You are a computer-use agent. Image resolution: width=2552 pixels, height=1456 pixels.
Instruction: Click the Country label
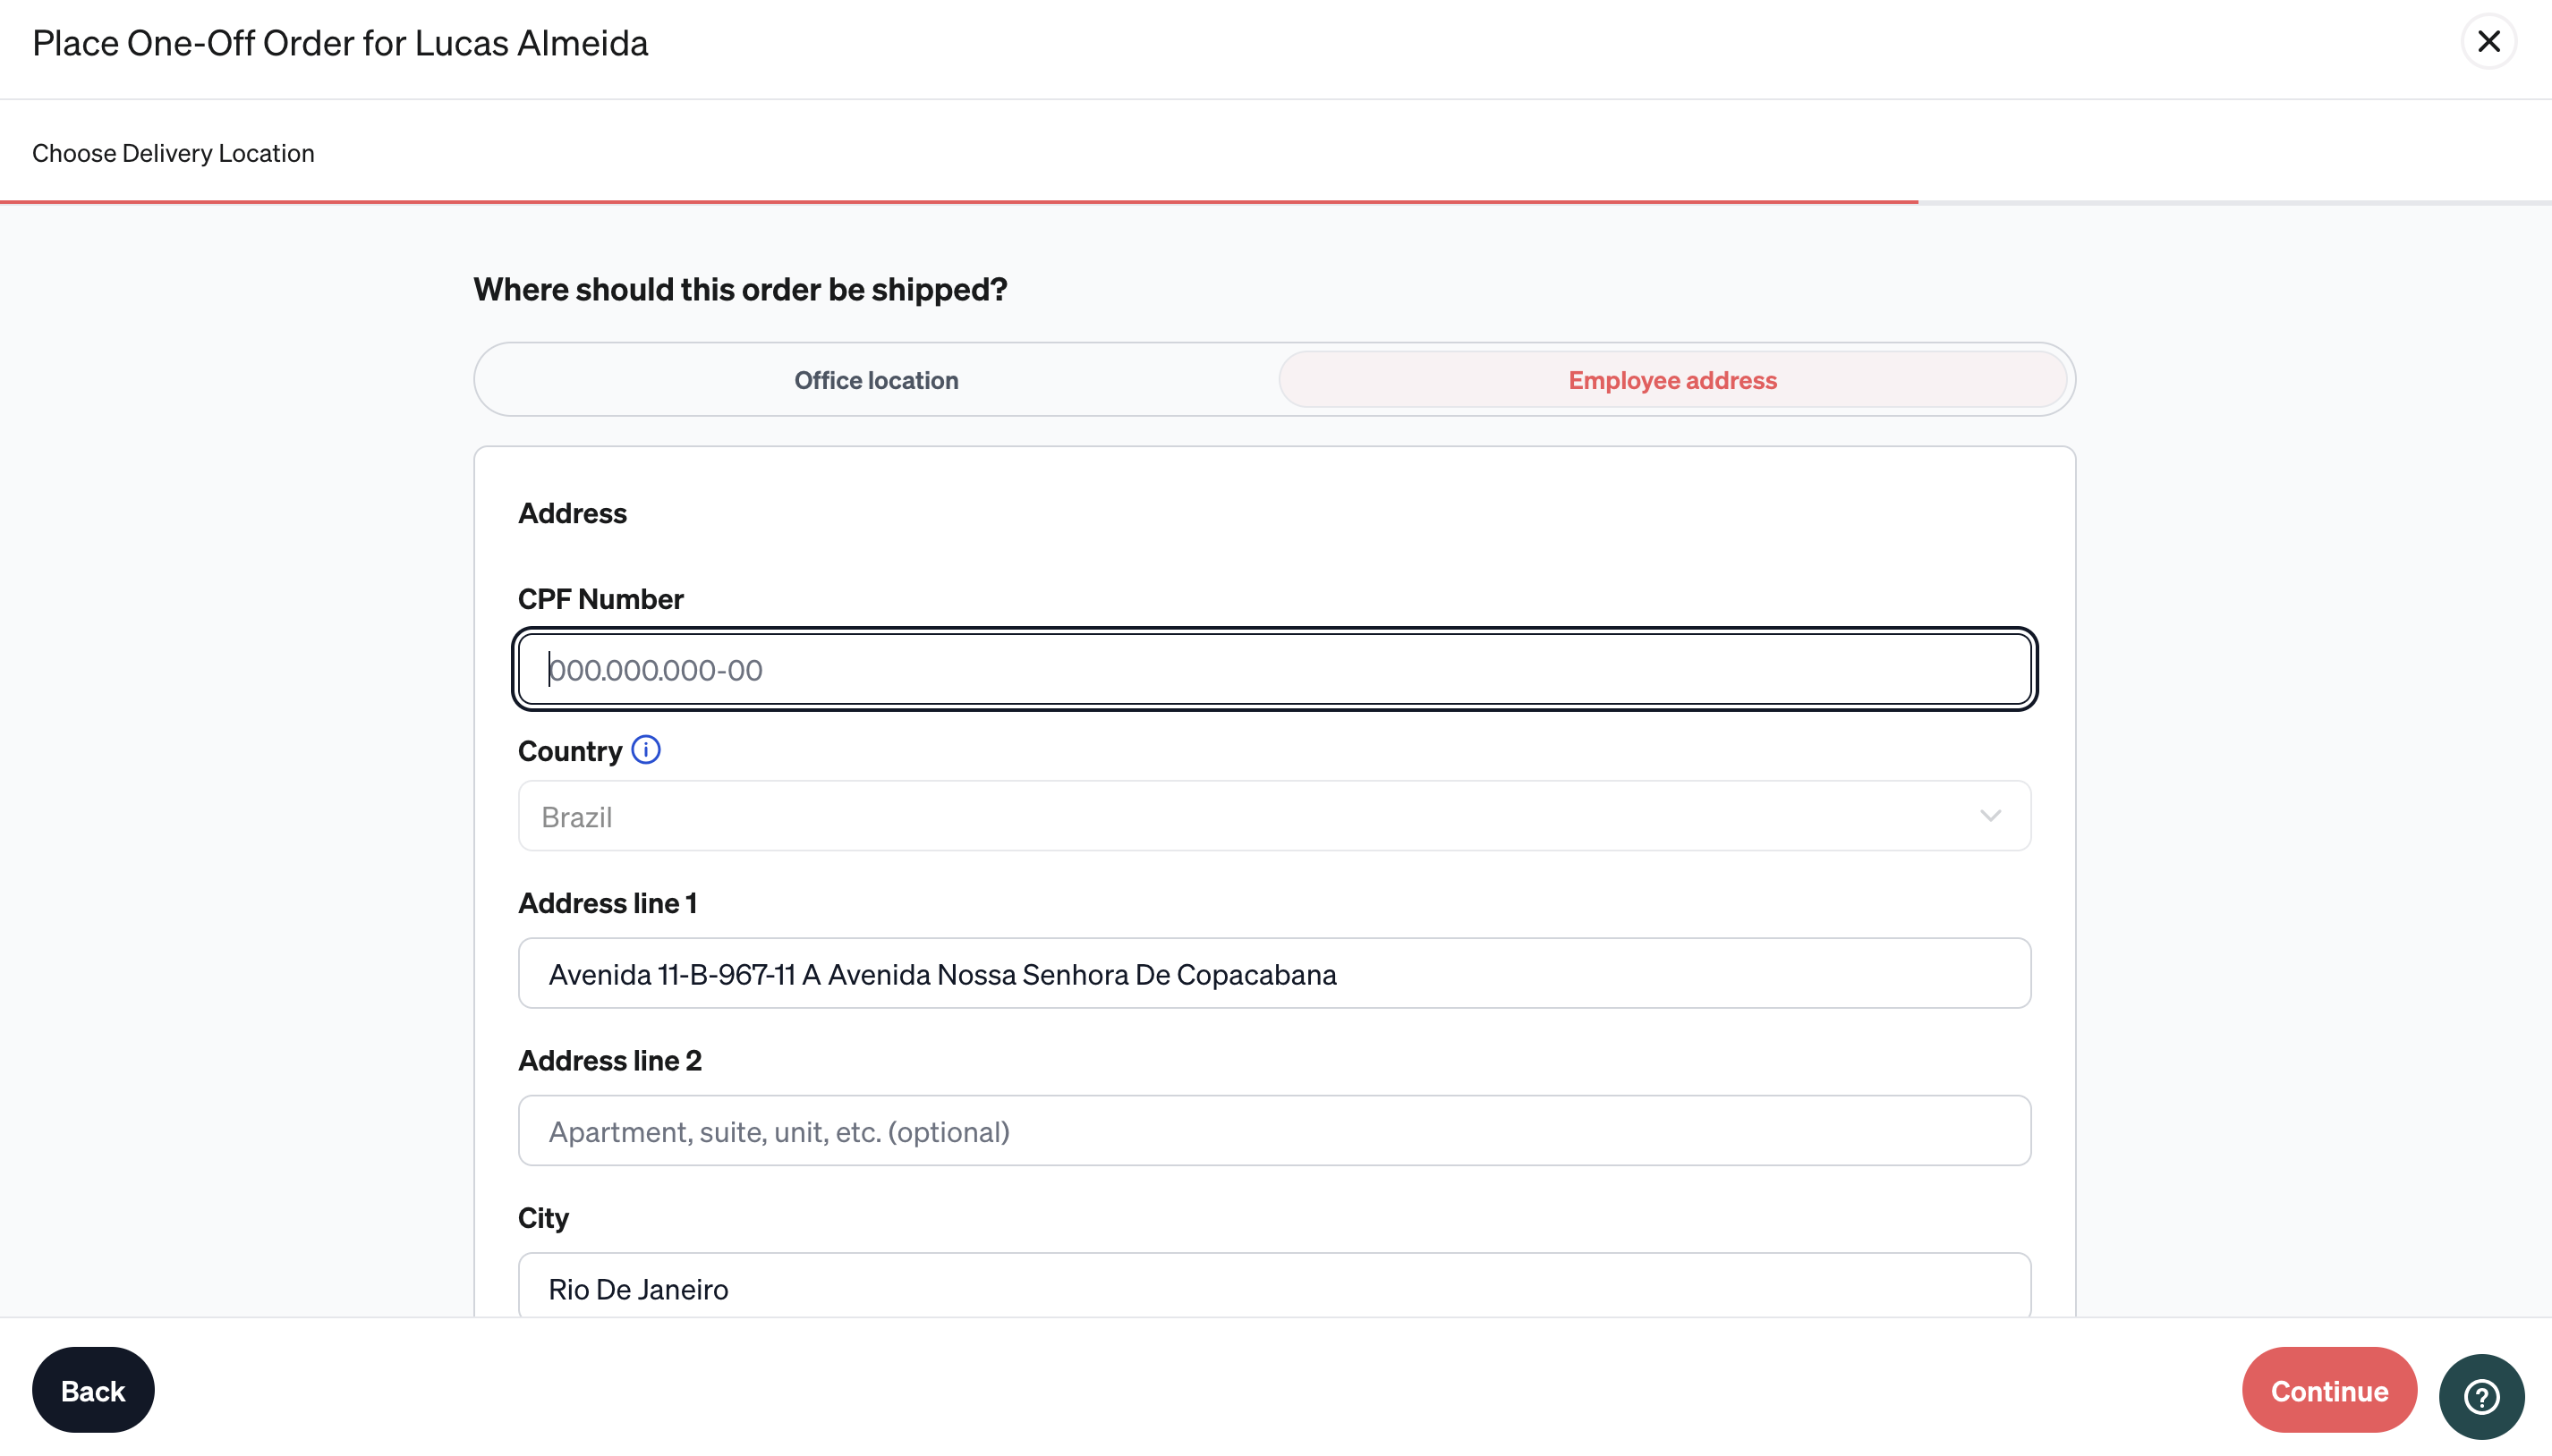(x=569, y=751)
